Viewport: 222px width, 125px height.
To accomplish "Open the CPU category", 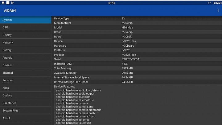I will [26, 27].
